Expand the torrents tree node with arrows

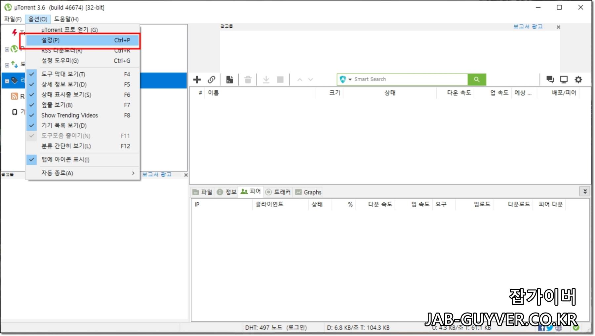pos(7,65)
